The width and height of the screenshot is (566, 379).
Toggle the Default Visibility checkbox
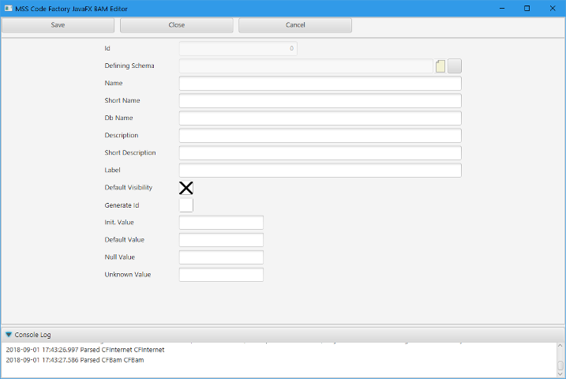point(186,188)
